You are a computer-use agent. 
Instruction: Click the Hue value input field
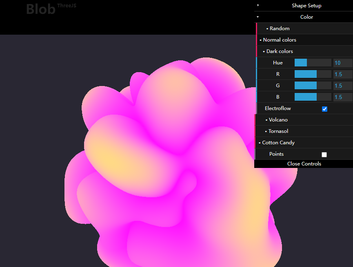[342, 63]
